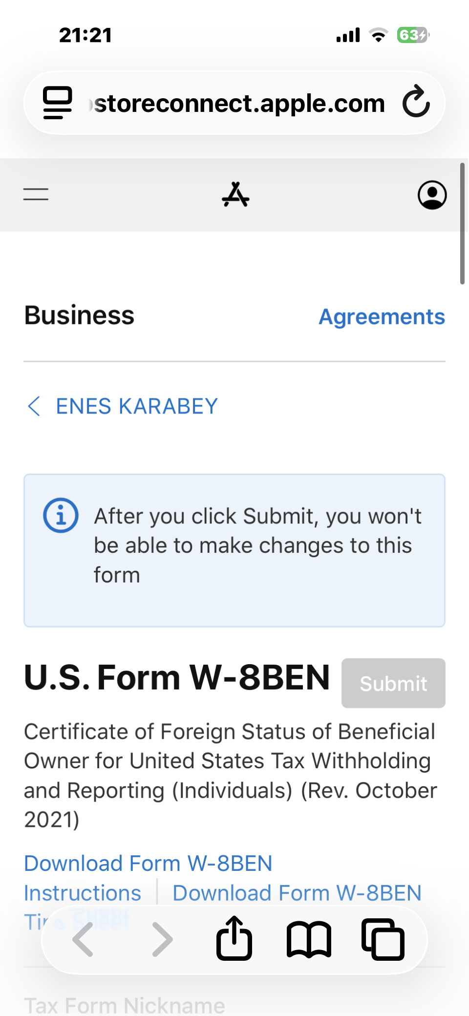Tap the blue info icon in the notice
The image size is (469, 1016).
click(x=61, y=515)
